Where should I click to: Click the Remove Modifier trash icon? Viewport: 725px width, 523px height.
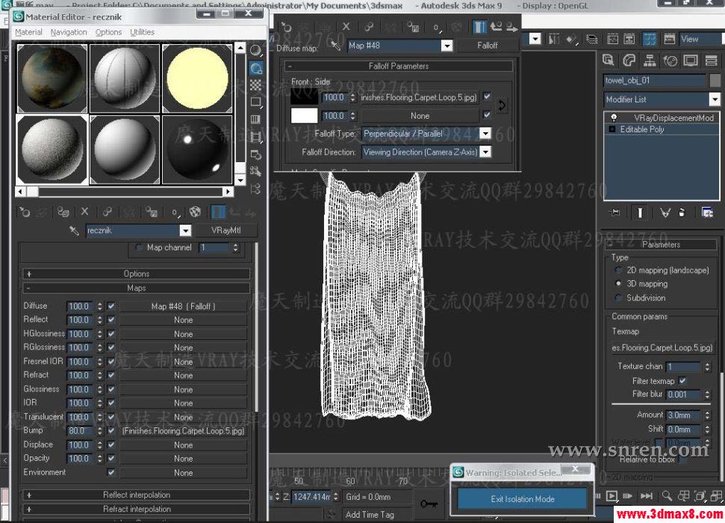coord(682,212)
